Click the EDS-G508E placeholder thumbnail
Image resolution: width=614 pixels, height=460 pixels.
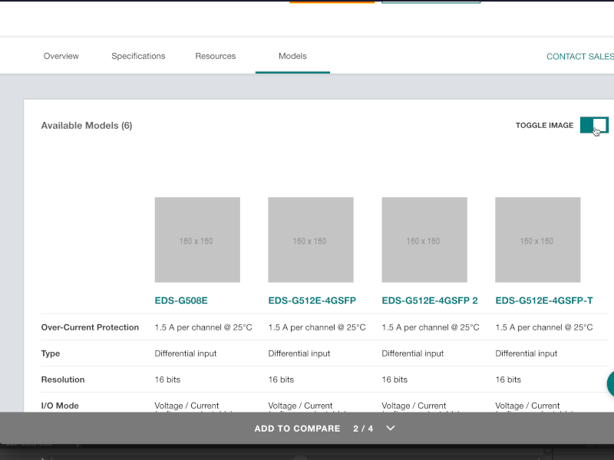click(x=196, y=239)
